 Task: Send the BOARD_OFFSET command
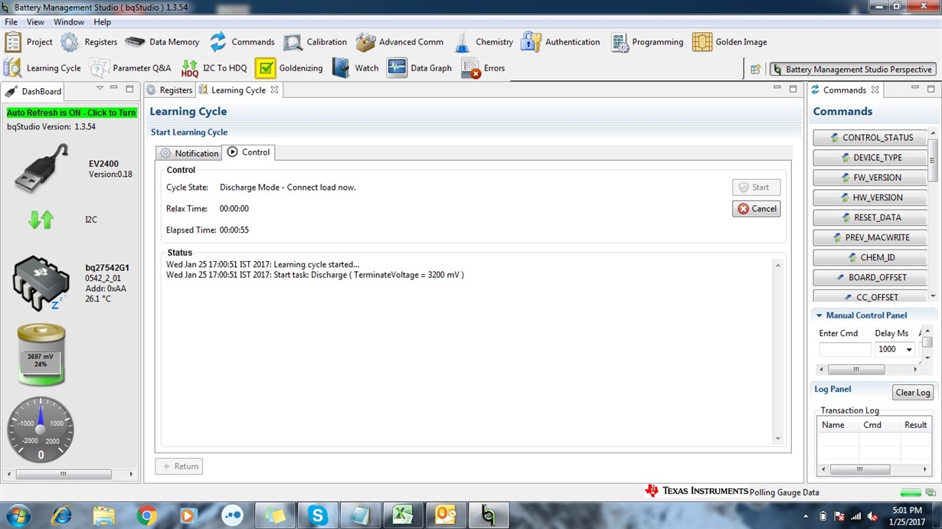pos(870,277)
